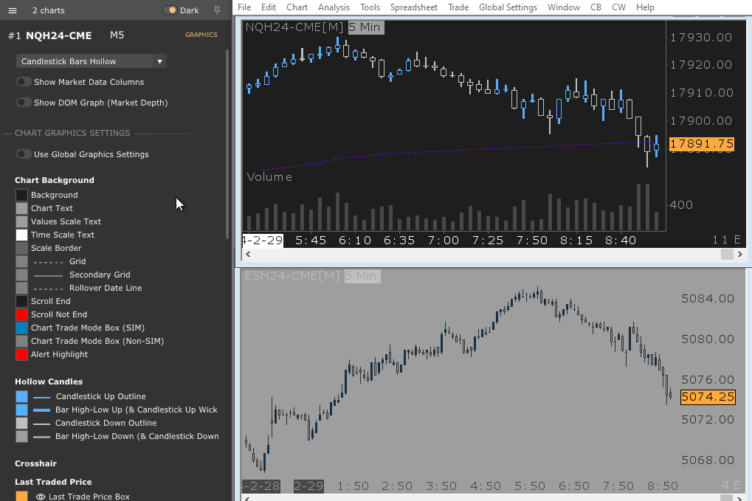This screenshot has height=501, width=752.
Task: Enable Show Market Data Columns
Action: [x=24, y=82]
